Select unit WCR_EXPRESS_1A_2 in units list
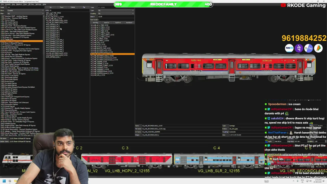Image resolution: width=327 pixels, height=184 pixels. pyautogui.click(x=53, y=38)
